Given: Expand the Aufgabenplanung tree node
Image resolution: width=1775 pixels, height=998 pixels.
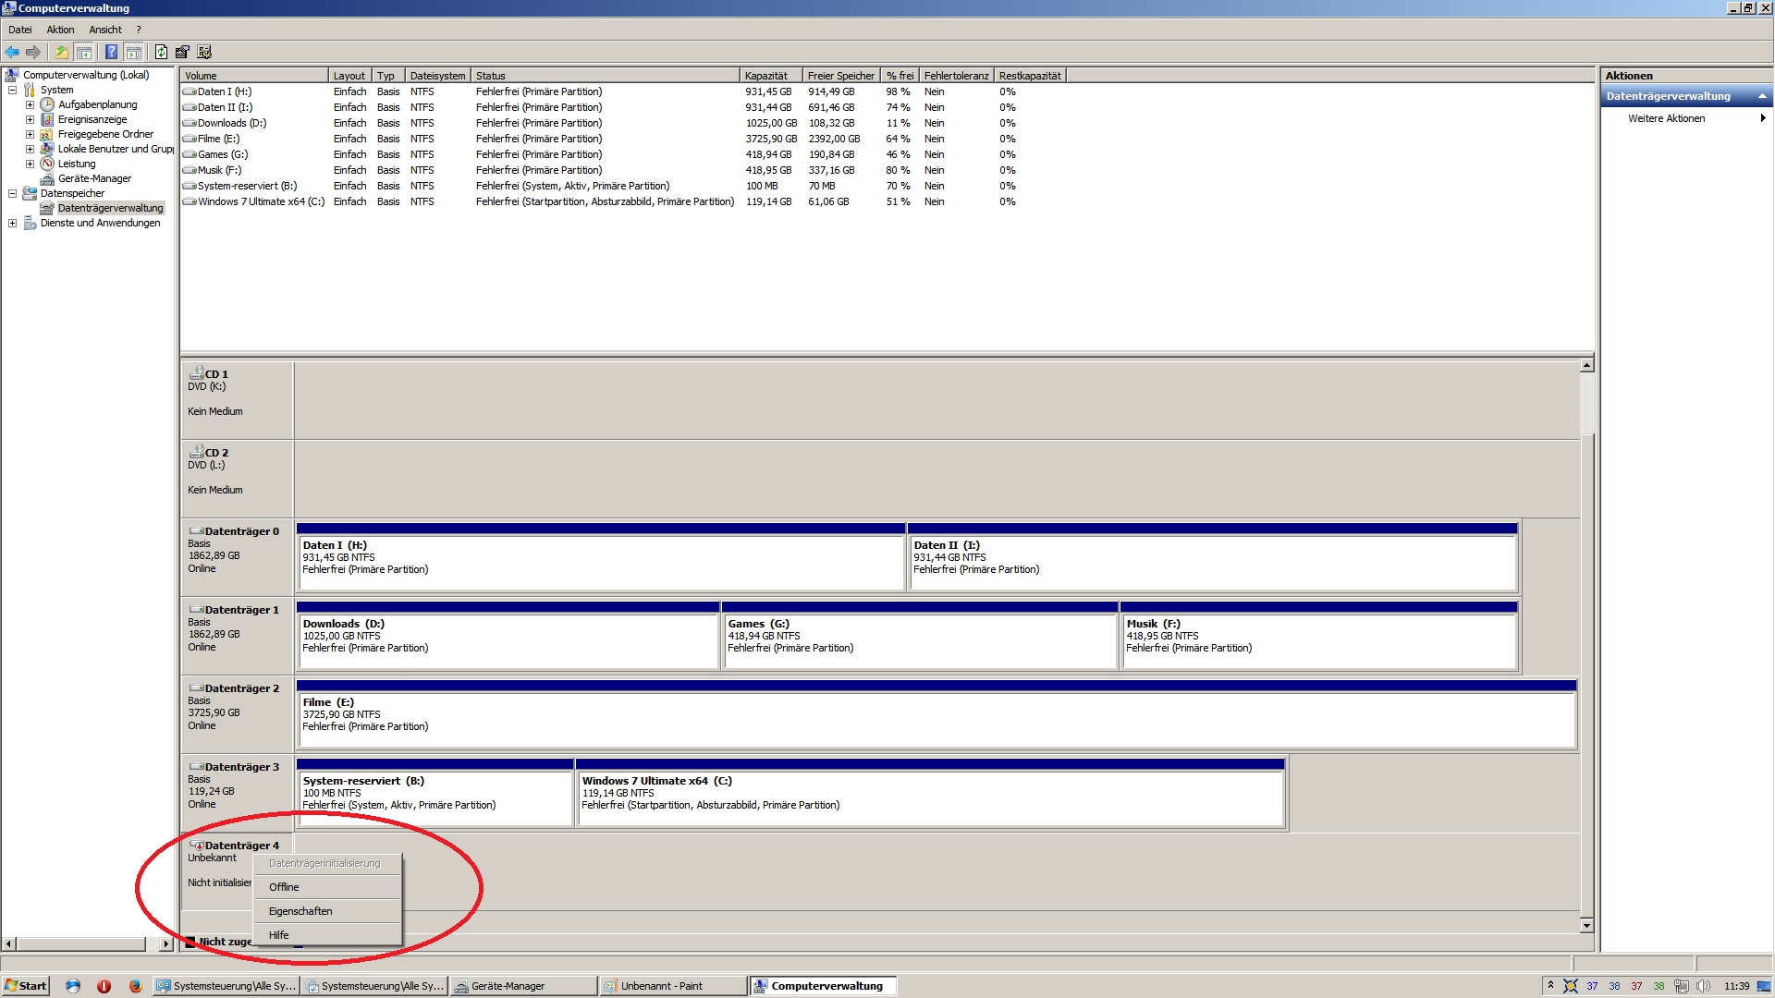Looking at the screenshot, I should pos(30,104).
